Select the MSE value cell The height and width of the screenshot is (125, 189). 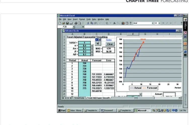pyautogui.click(x=109, y=51)
